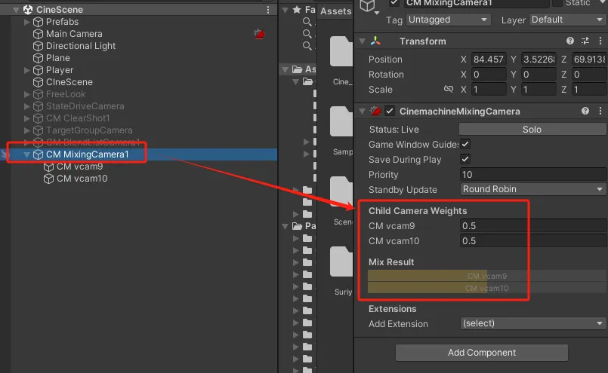Click the Position X field
The width and height of the screenshot is (608, 373).
[489, 60]
